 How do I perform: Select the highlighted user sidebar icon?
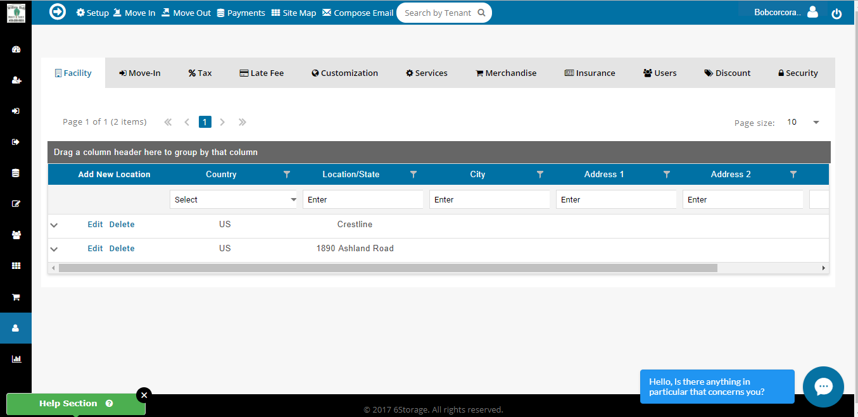pyautogui.click(x=16, y=328)
